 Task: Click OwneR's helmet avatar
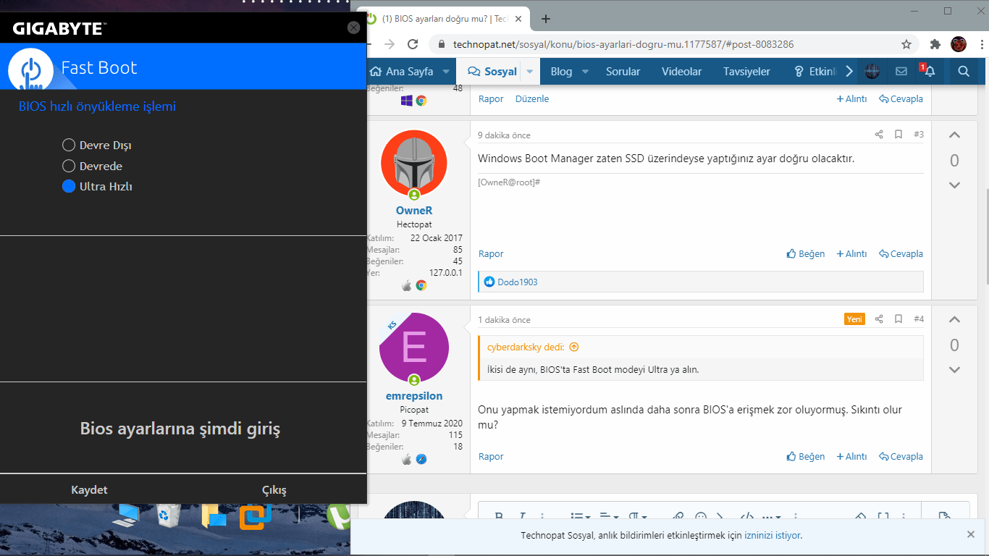point(414,164)
